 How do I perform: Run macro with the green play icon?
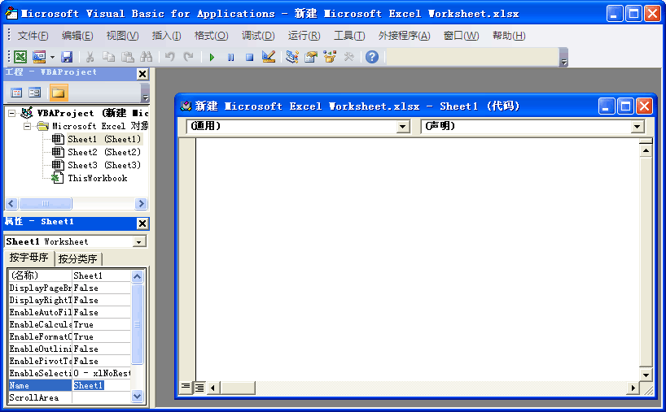212,57
